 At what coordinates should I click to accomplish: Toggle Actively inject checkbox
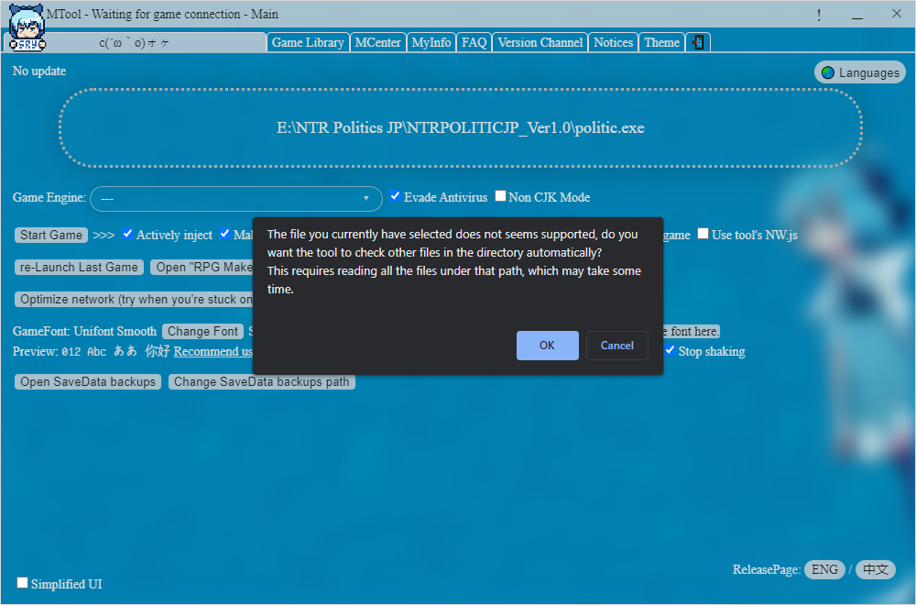[x=127, y=233]
